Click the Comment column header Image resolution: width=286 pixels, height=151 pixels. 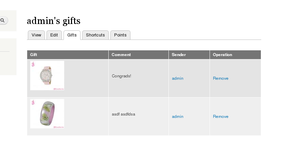point(121,55)
